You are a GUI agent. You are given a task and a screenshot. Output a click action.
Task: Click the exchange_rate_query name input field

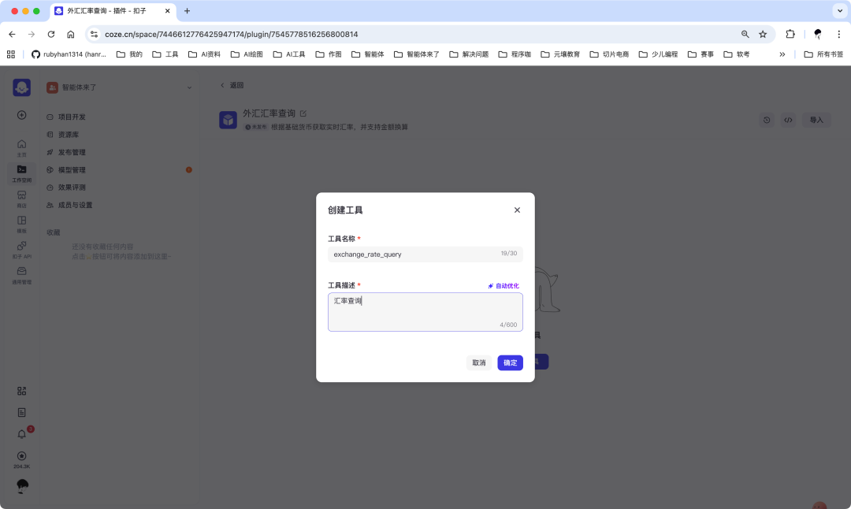point(425,253)
